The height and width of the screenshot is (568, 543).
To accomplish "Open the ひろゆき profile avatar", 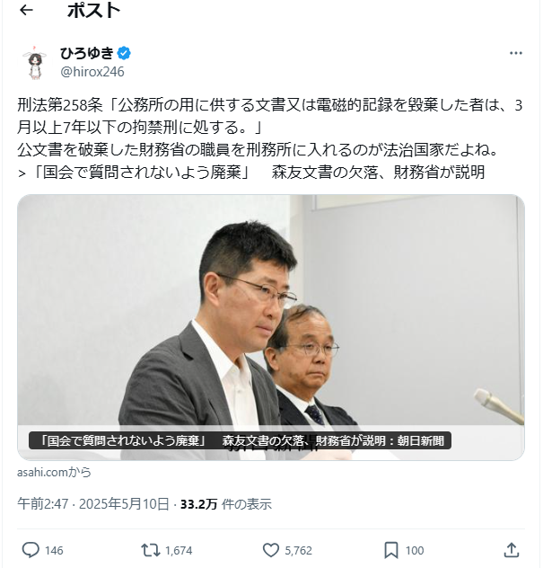I will click(35, 62).
